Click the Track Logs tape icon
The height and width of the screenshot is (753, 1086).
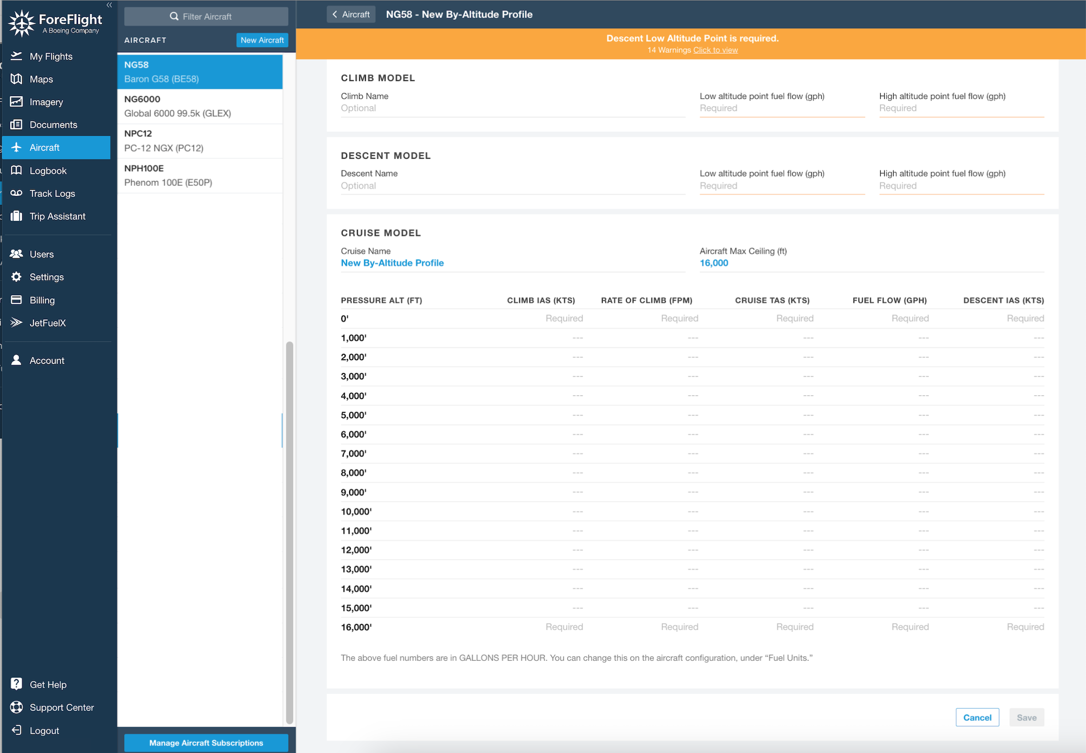click(x=16, y=193)
